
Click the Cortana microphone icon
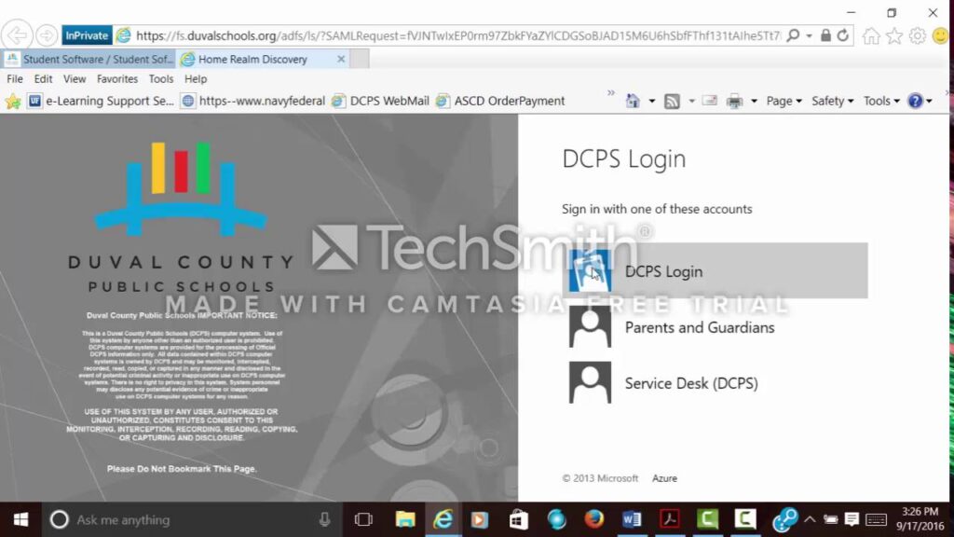[x=324, y=519]
